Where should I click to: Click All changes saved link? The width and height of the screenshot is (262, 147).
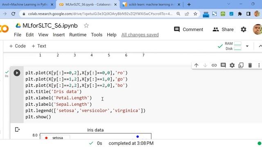(140, 35)
